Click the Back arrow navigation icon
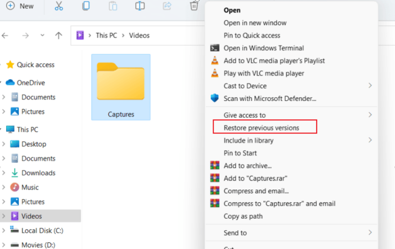Viewport: 395px width, 249px height. point(6,35)
